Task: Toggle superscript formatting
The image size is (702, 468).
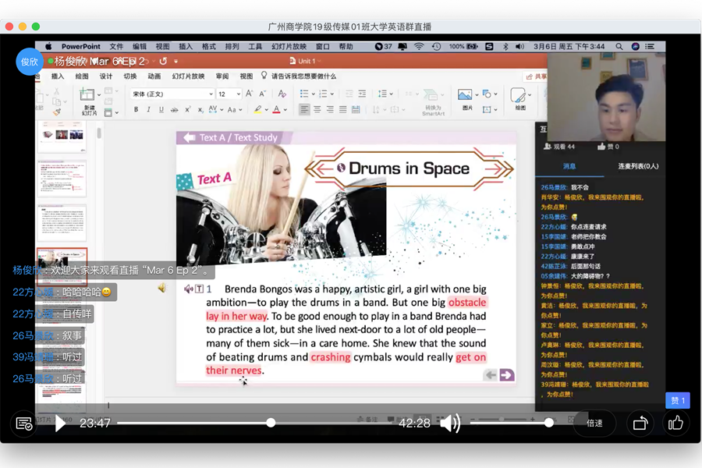Action: (187, 110)
